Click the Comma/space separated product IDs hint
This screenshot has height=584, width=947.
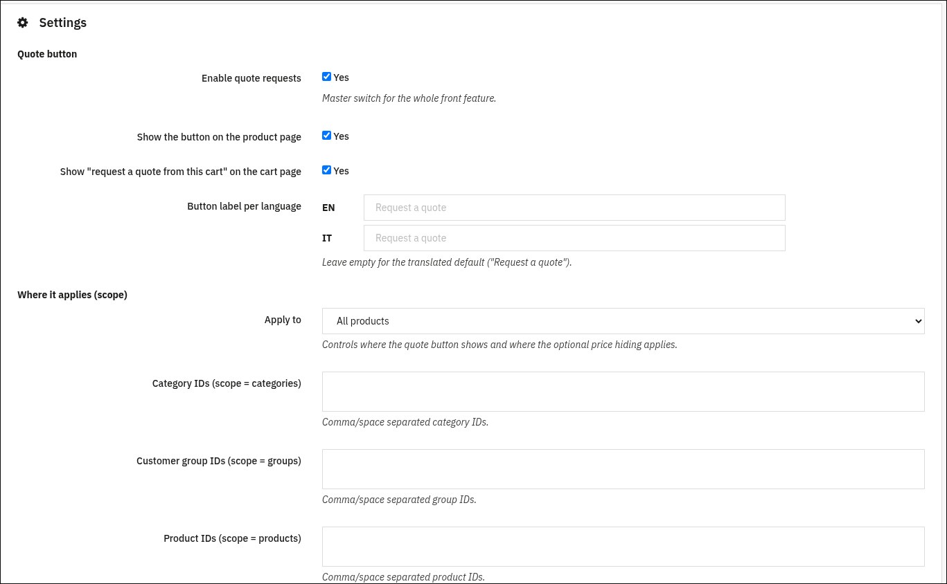pyautogui.click(x=403, y=577)
